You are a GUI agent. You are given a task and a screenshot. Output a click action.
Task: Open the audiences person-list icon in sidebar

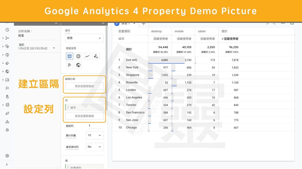[7, 113]
